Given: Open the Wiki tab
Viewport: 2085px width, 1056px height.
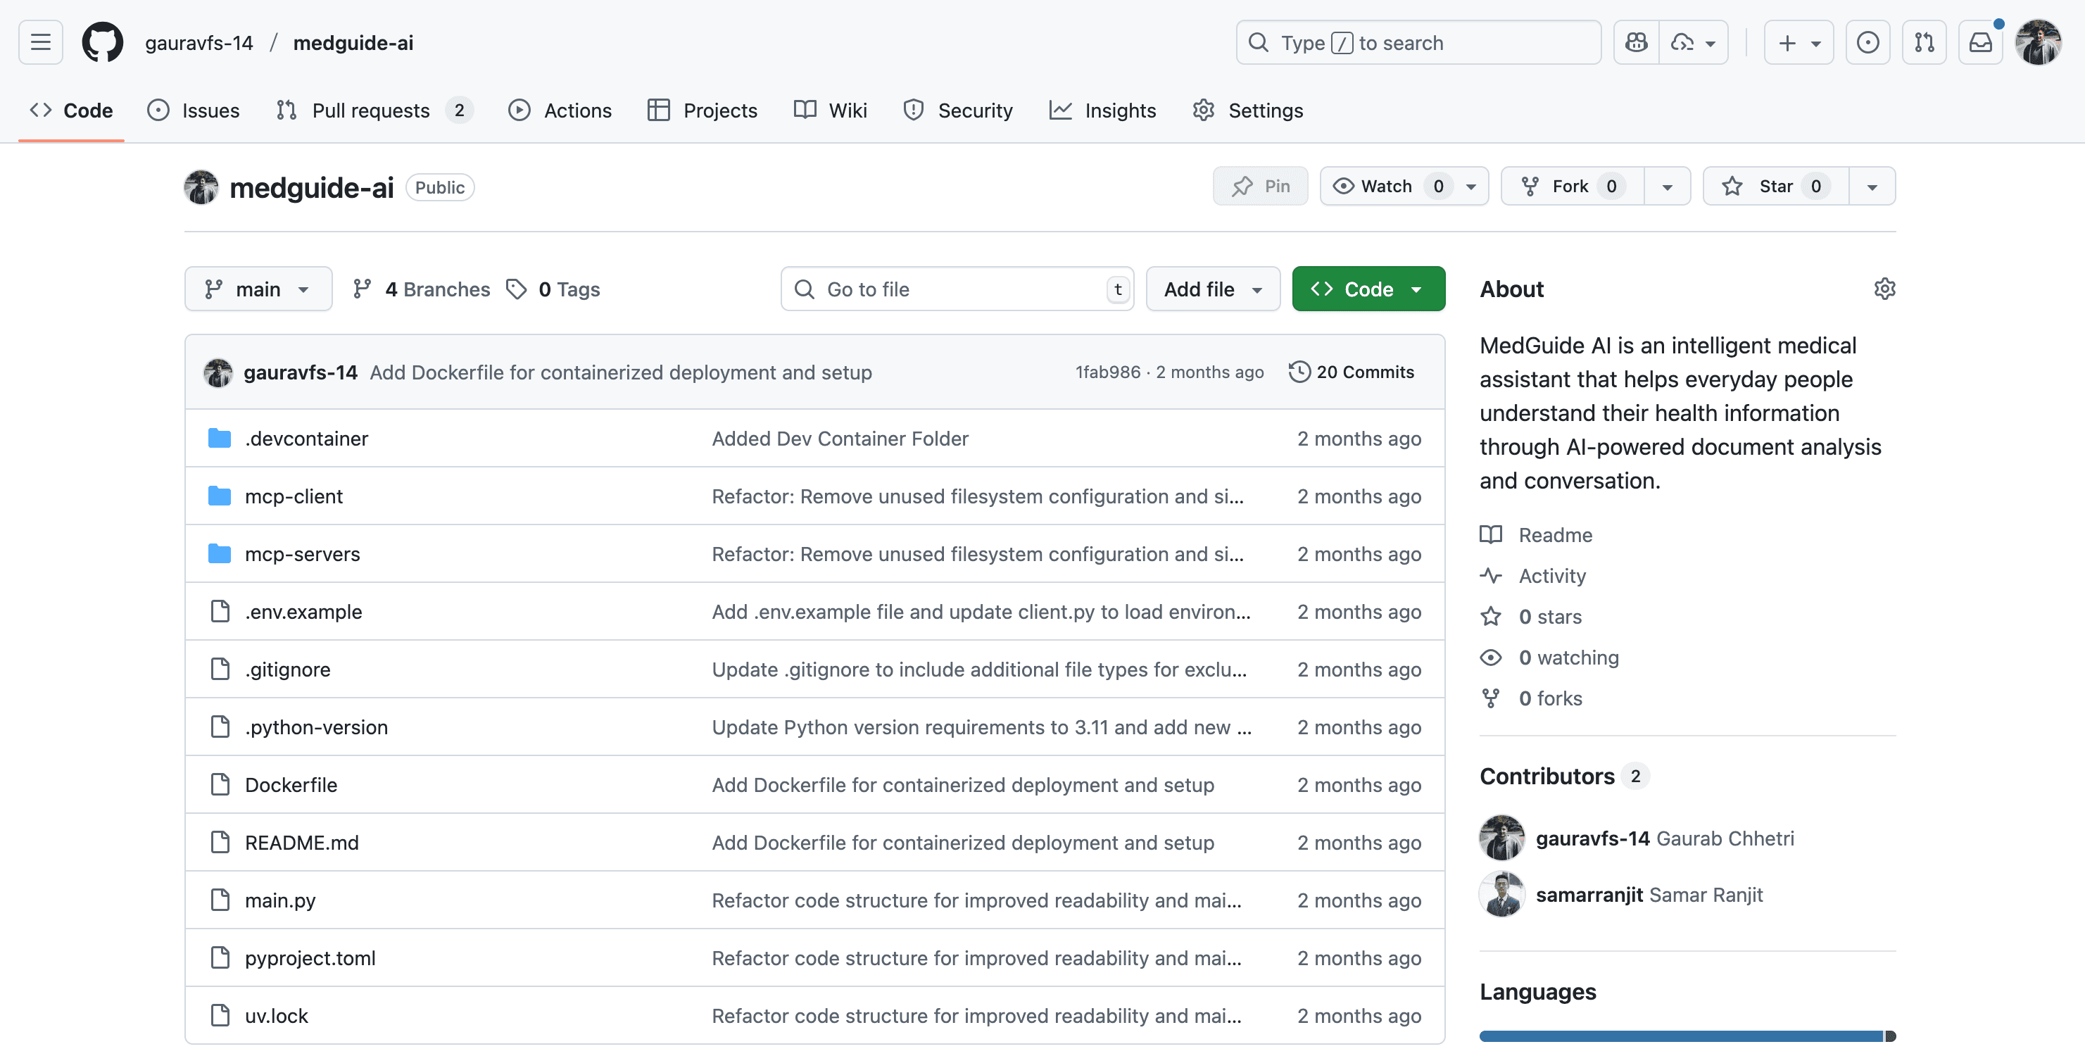Looking at the screenshot, I should coord(830,110).
